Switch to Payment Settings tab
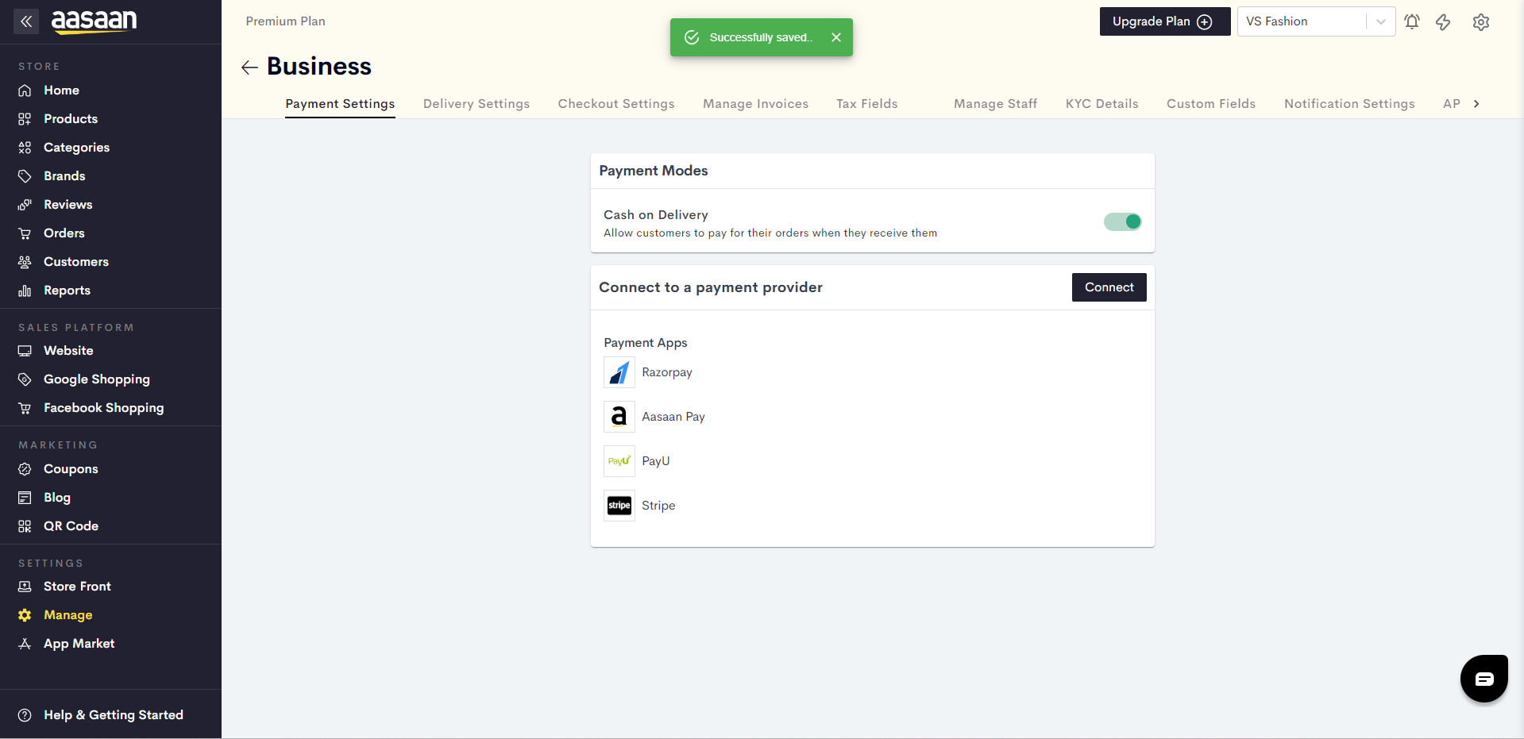 340,104
